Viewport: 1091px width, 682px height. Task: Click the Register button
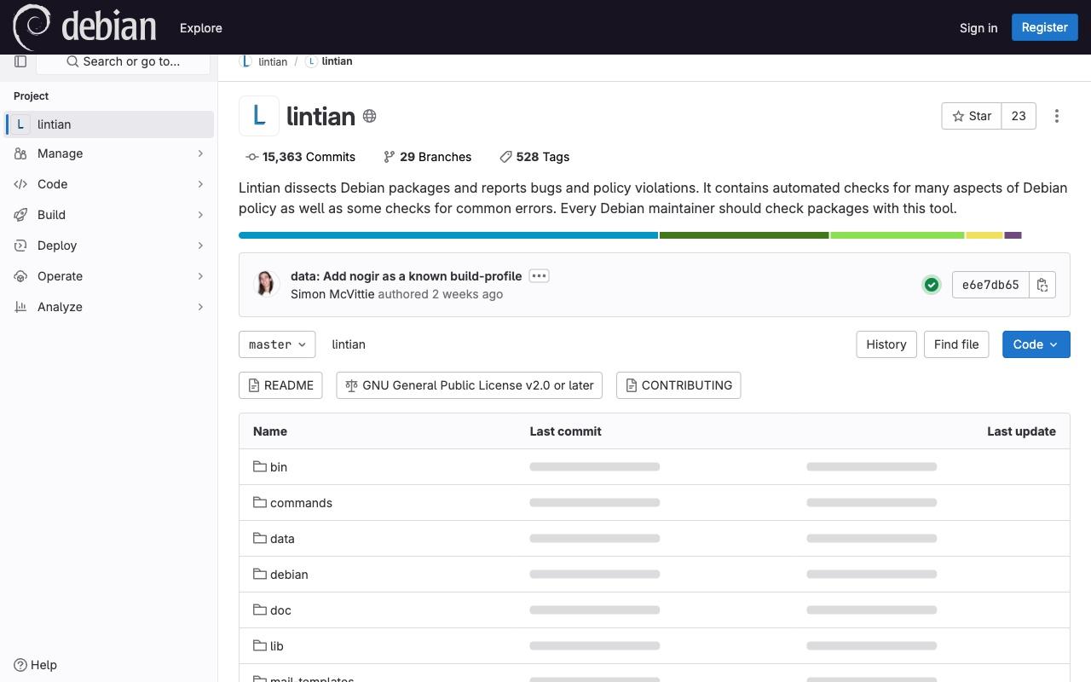(1044, 27)
